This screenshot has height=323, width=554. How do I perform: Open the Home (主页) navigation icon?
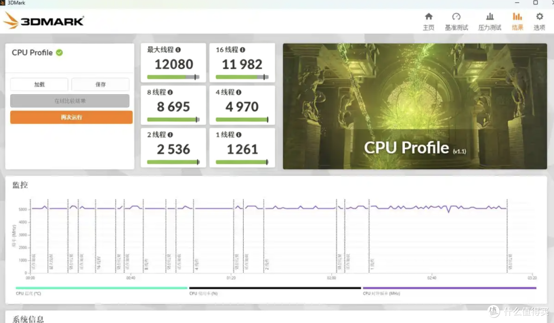coord(428,16)
